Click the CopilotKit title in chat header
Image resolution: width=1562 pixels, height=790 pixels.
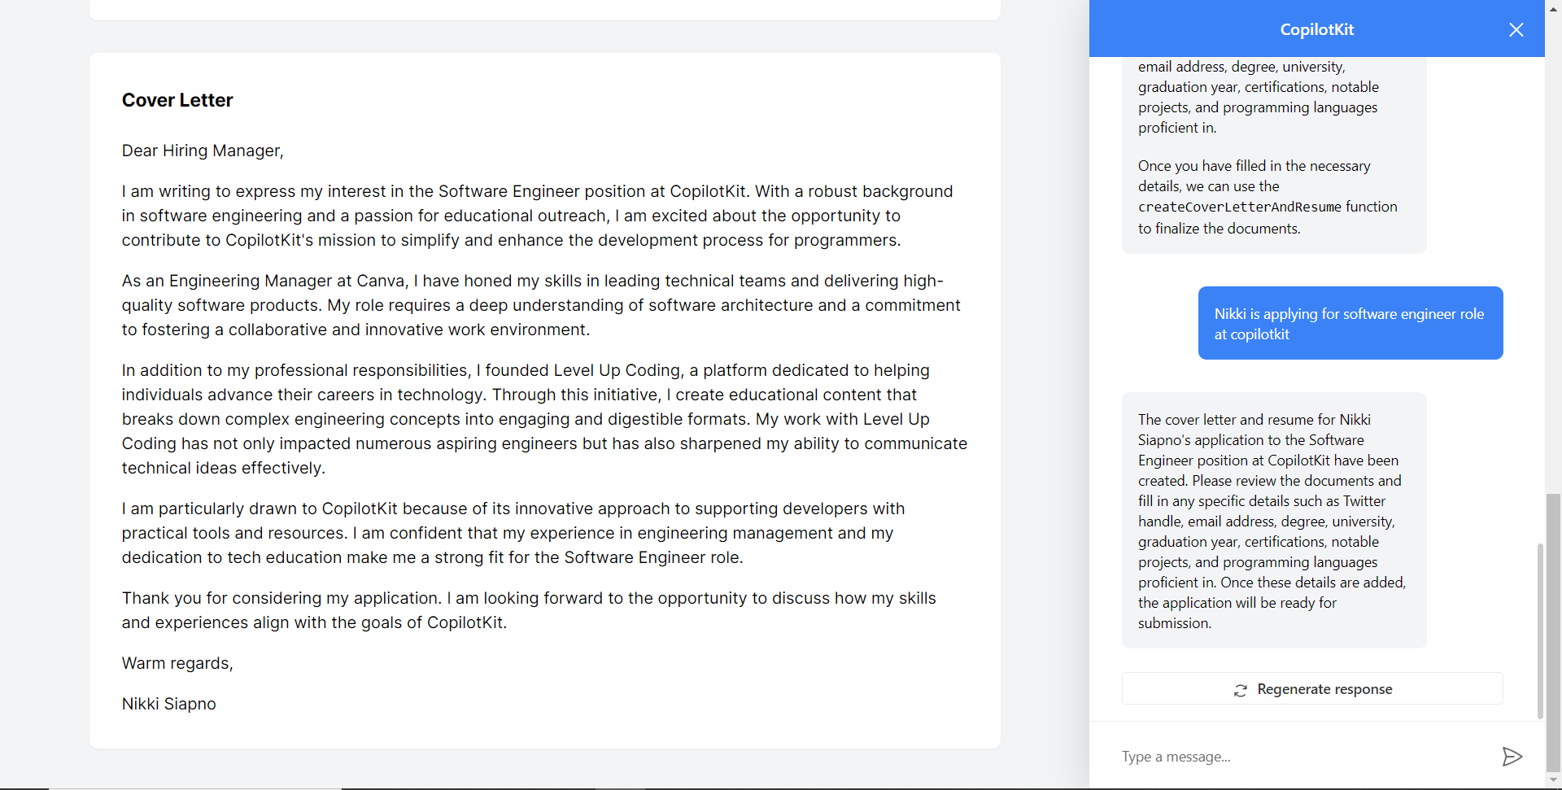[1316, 30]
